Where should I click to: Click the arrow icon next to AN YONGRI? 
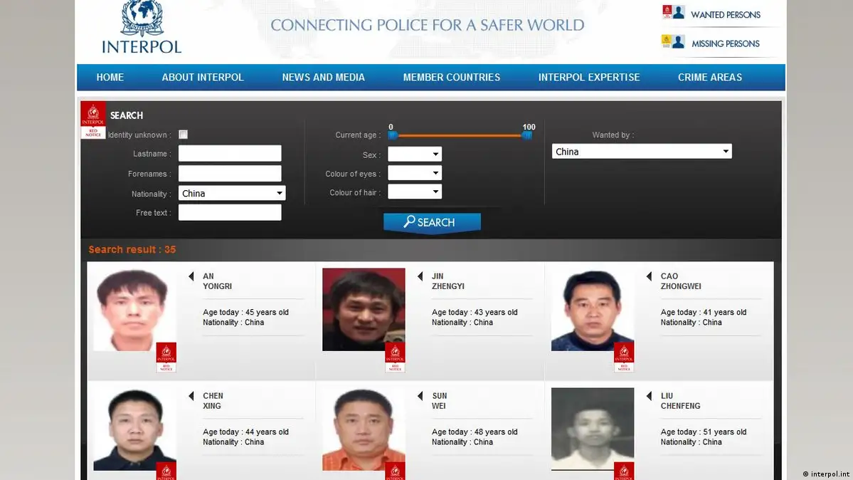(x=191, y=276)
